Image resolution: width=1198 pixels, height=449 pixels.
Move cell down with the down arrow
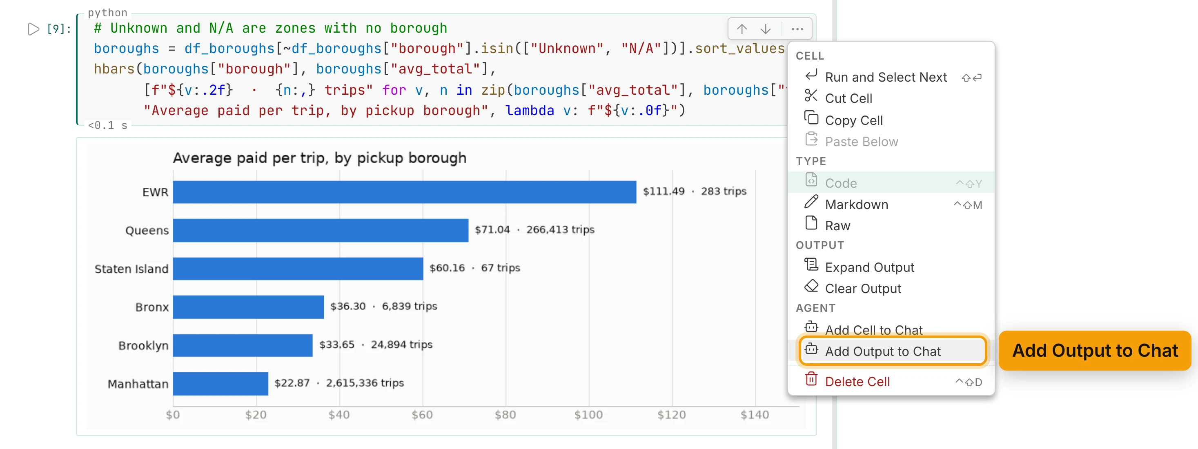click(x=766, y=29)
